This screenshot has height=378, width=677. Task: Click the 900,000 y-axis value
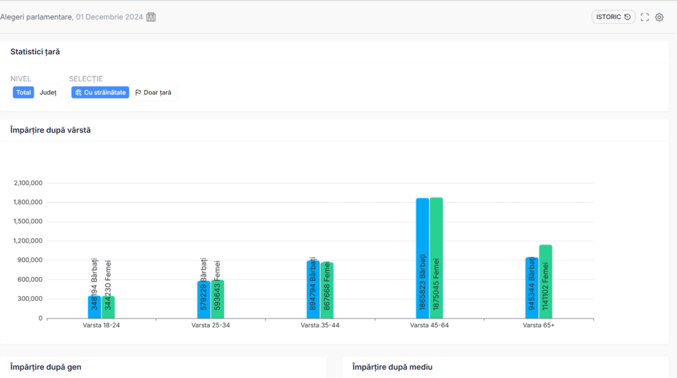point(30,260)
